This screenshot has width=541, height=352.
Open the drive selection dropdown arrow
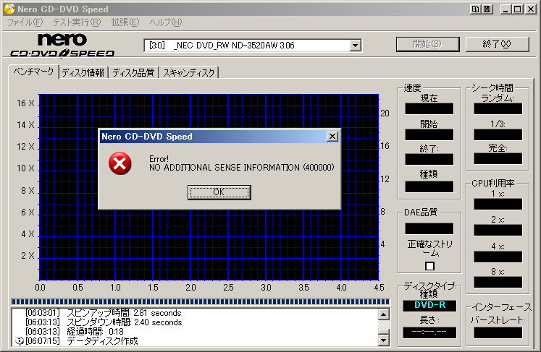pos(355,46)
